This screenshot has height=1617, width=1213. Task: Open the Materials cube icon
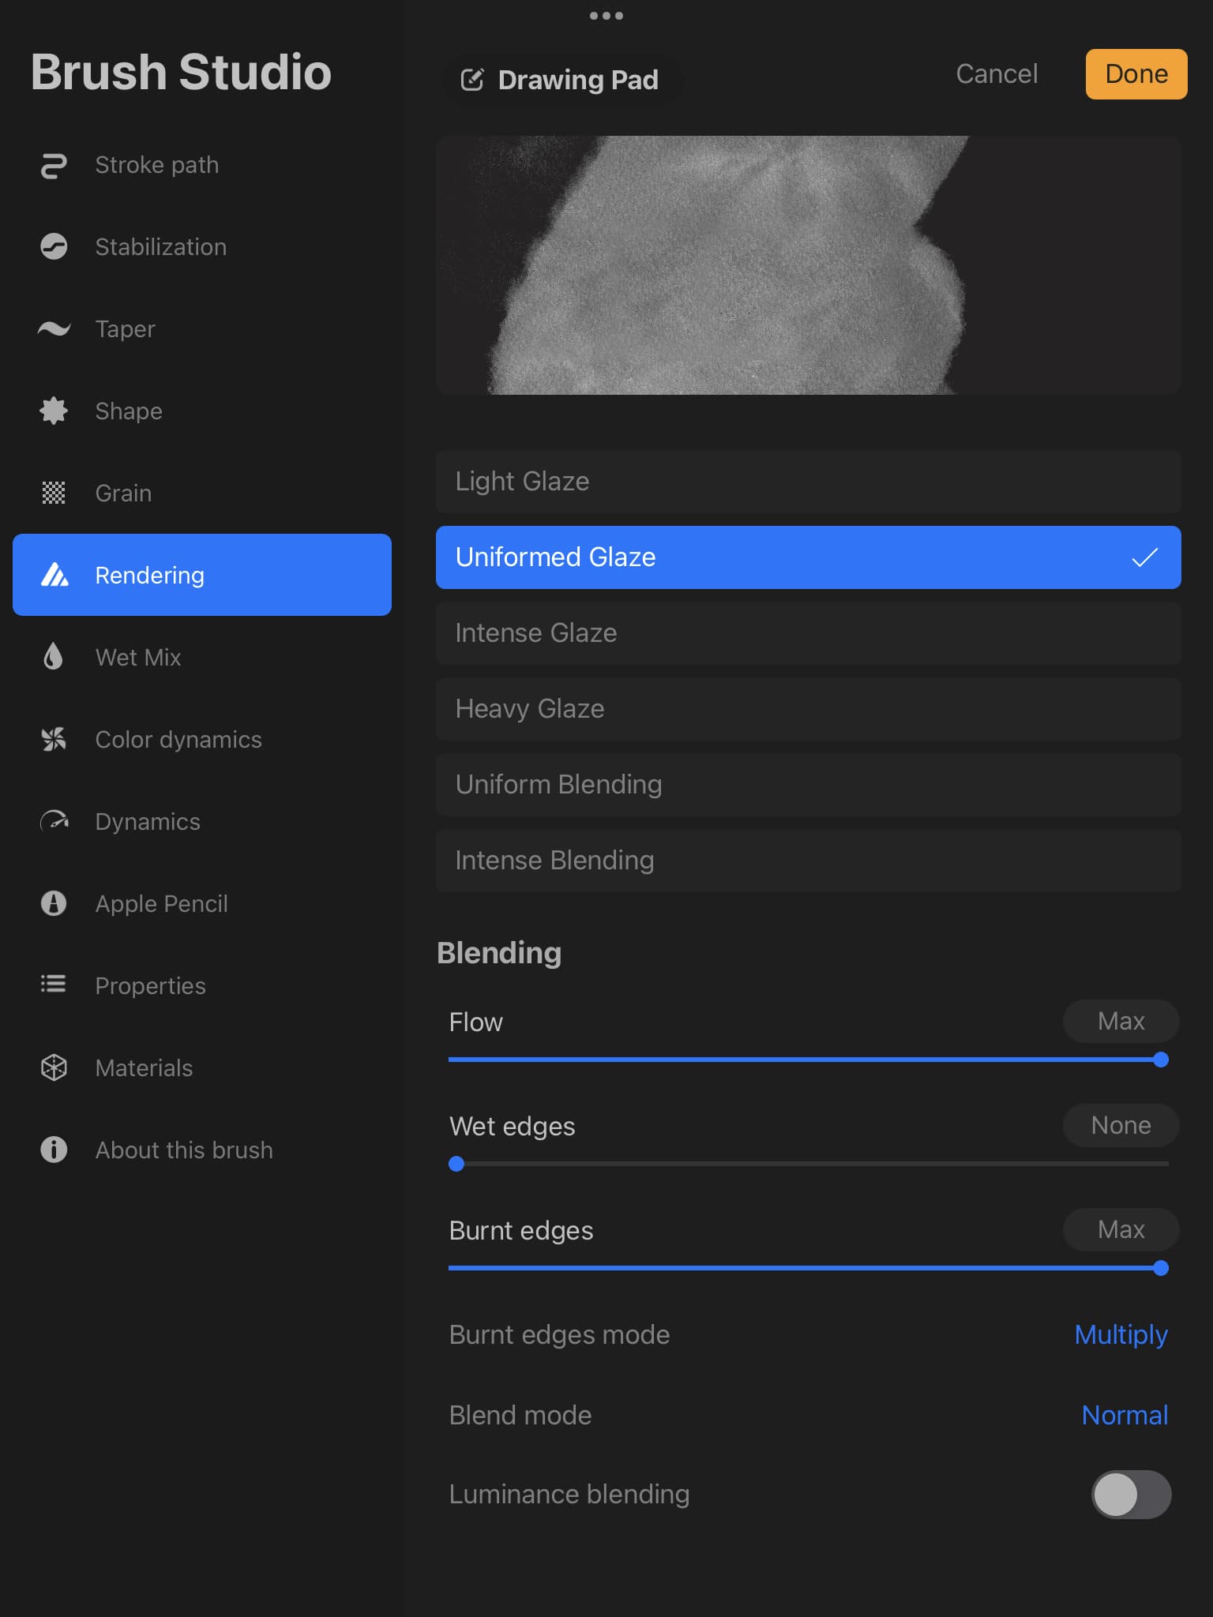point(54,1067)
